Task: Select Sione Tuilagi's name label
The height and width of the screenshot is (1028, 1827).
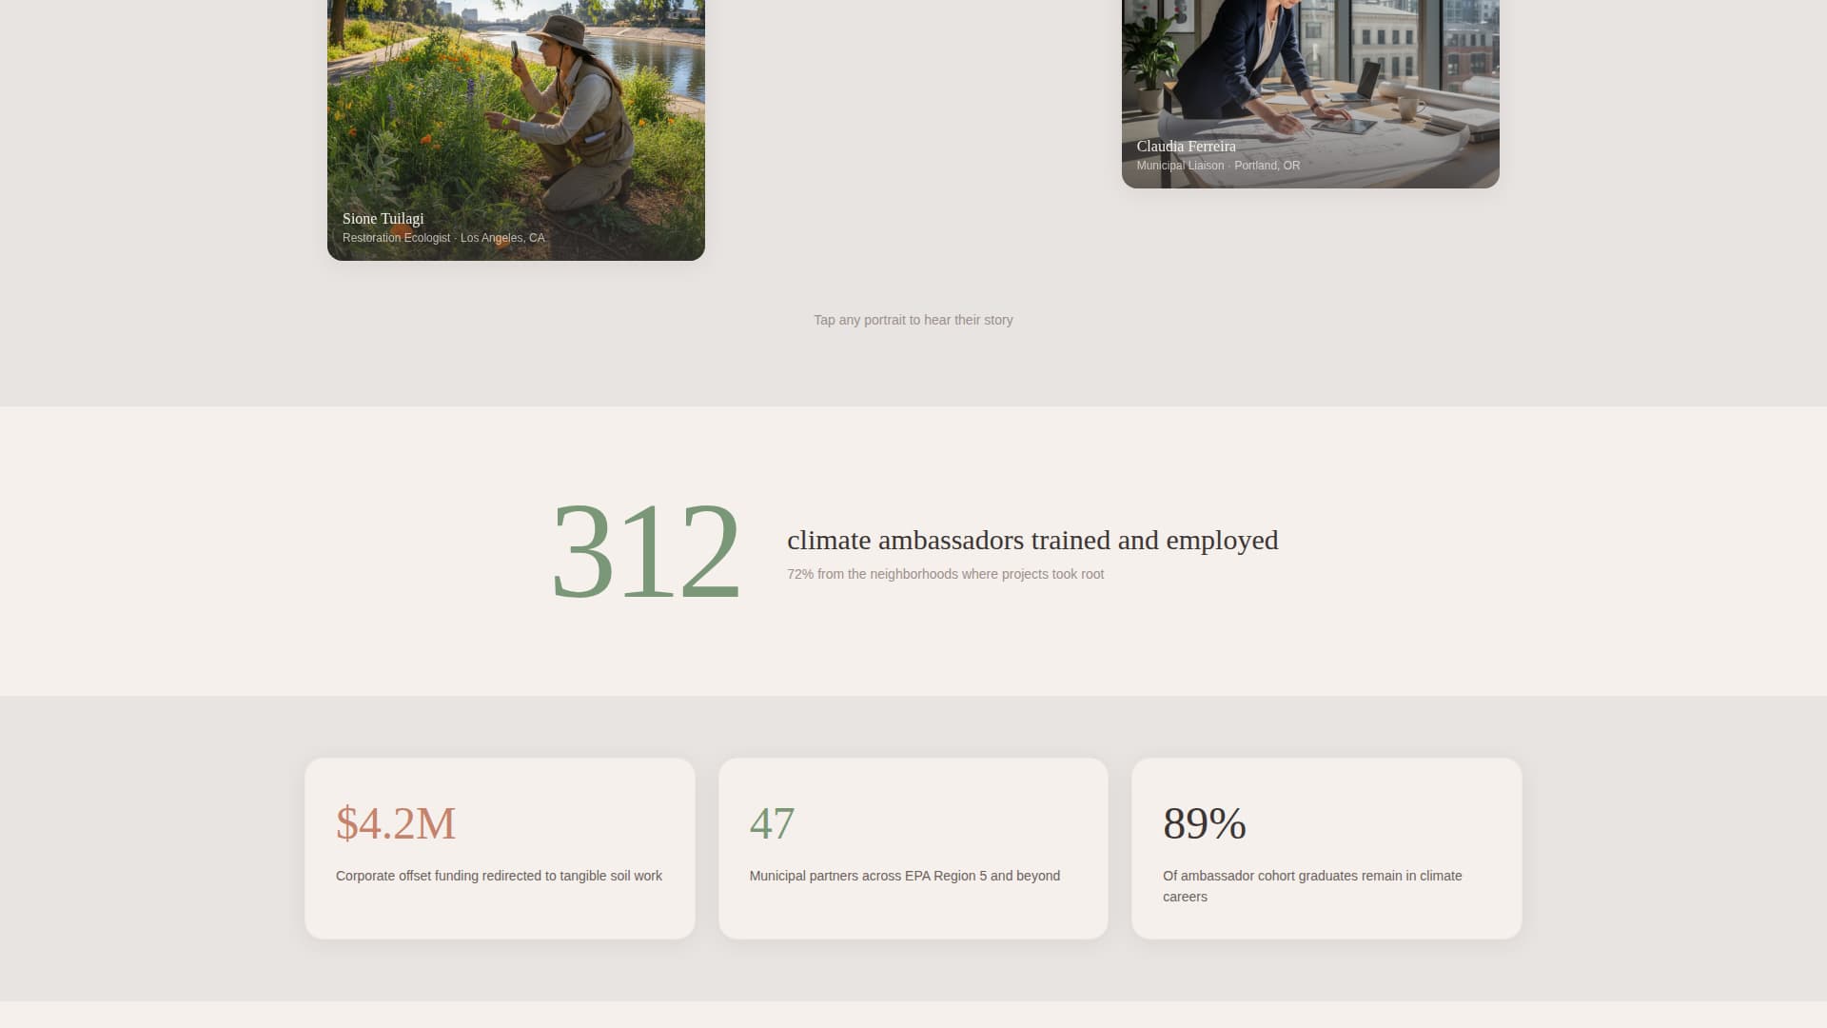Action: [383, 218]
